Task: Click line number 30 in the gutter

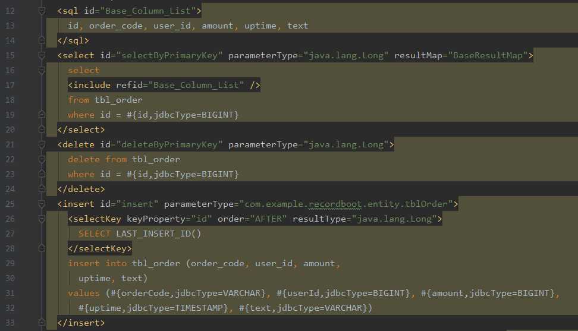Action: coord(10,278)
